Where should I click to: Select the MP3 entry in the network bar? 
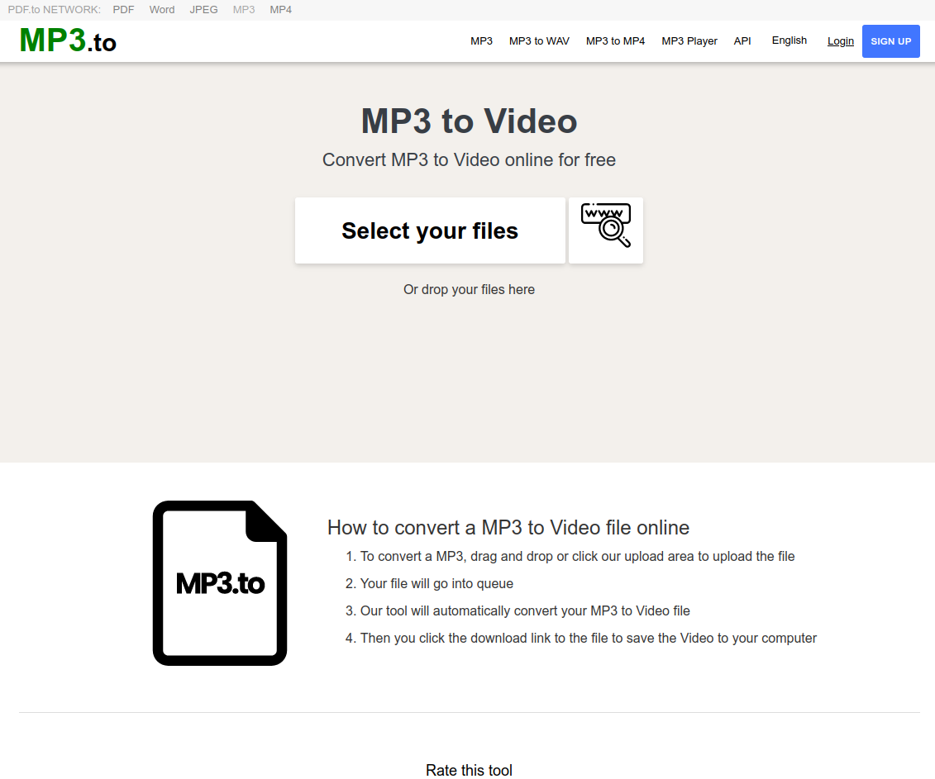click(x=243, y=9)
